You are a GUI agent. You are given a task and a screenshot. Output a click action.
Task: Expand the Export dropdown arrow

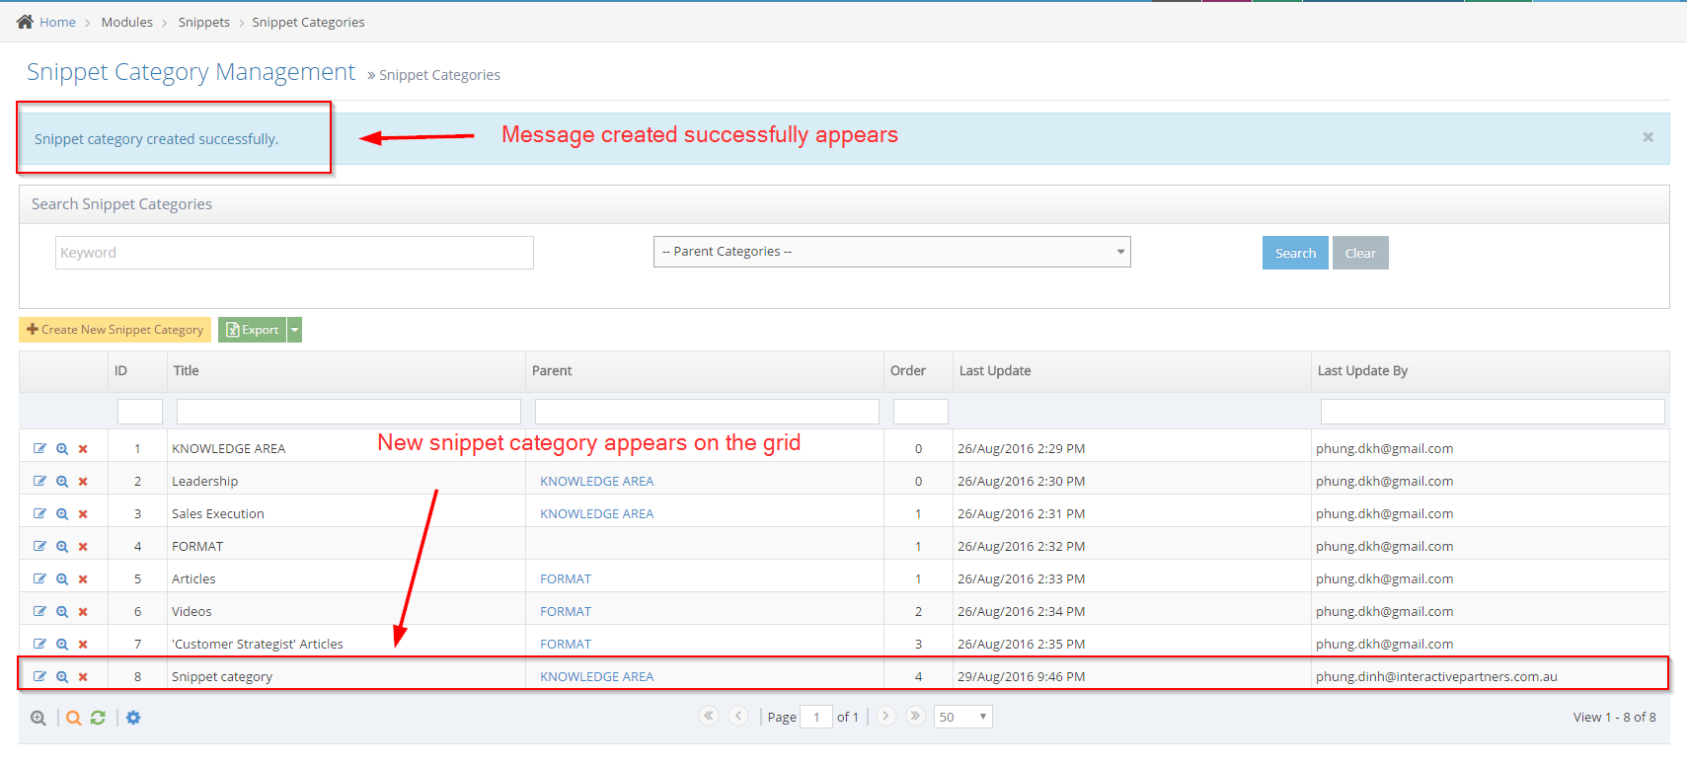tap(294, 330)
